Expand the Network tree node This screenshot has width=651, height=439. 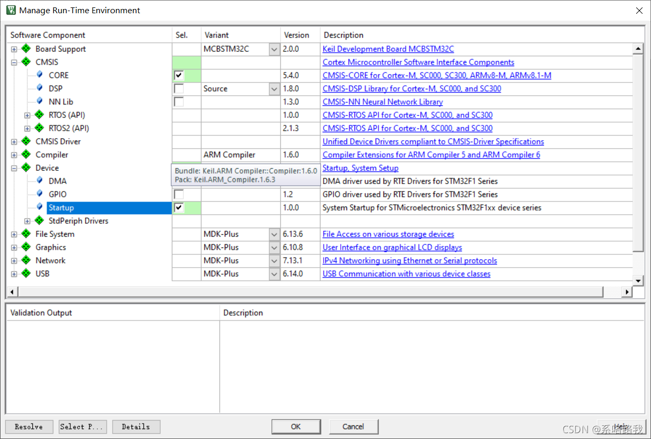point(14,261)
